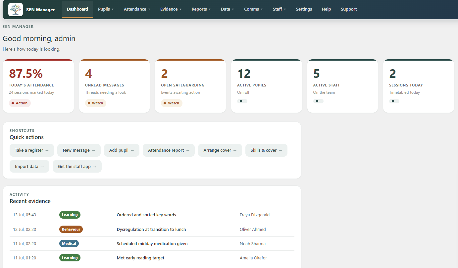
Task: Expand the Pupils dropdown menu
Action: pos(106,9)
